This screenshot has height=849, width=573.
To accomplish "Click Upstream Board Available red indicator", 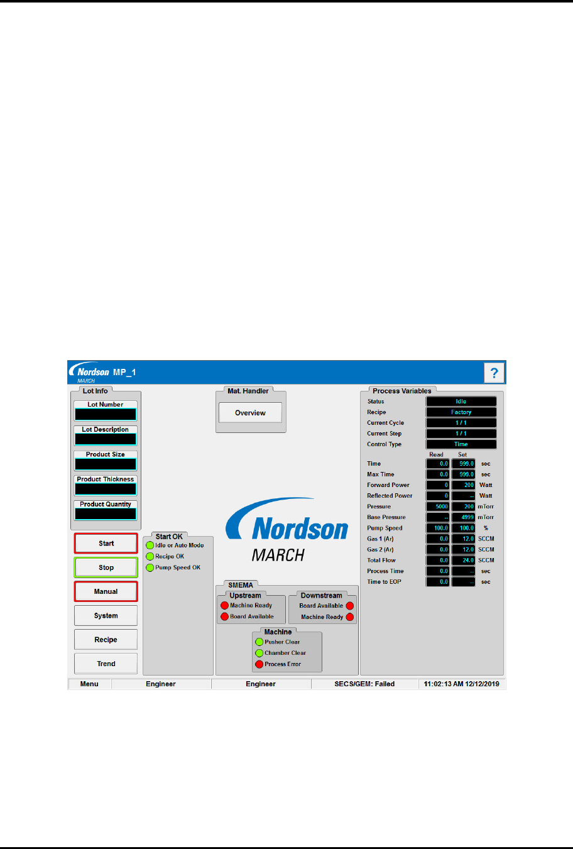I will click(x=224, y=616).
